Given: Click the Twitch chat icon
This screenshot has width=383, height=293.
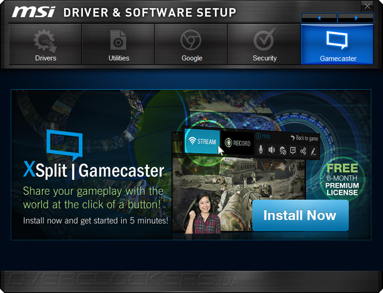Looking at the screenshot, I should pos(293,150).
